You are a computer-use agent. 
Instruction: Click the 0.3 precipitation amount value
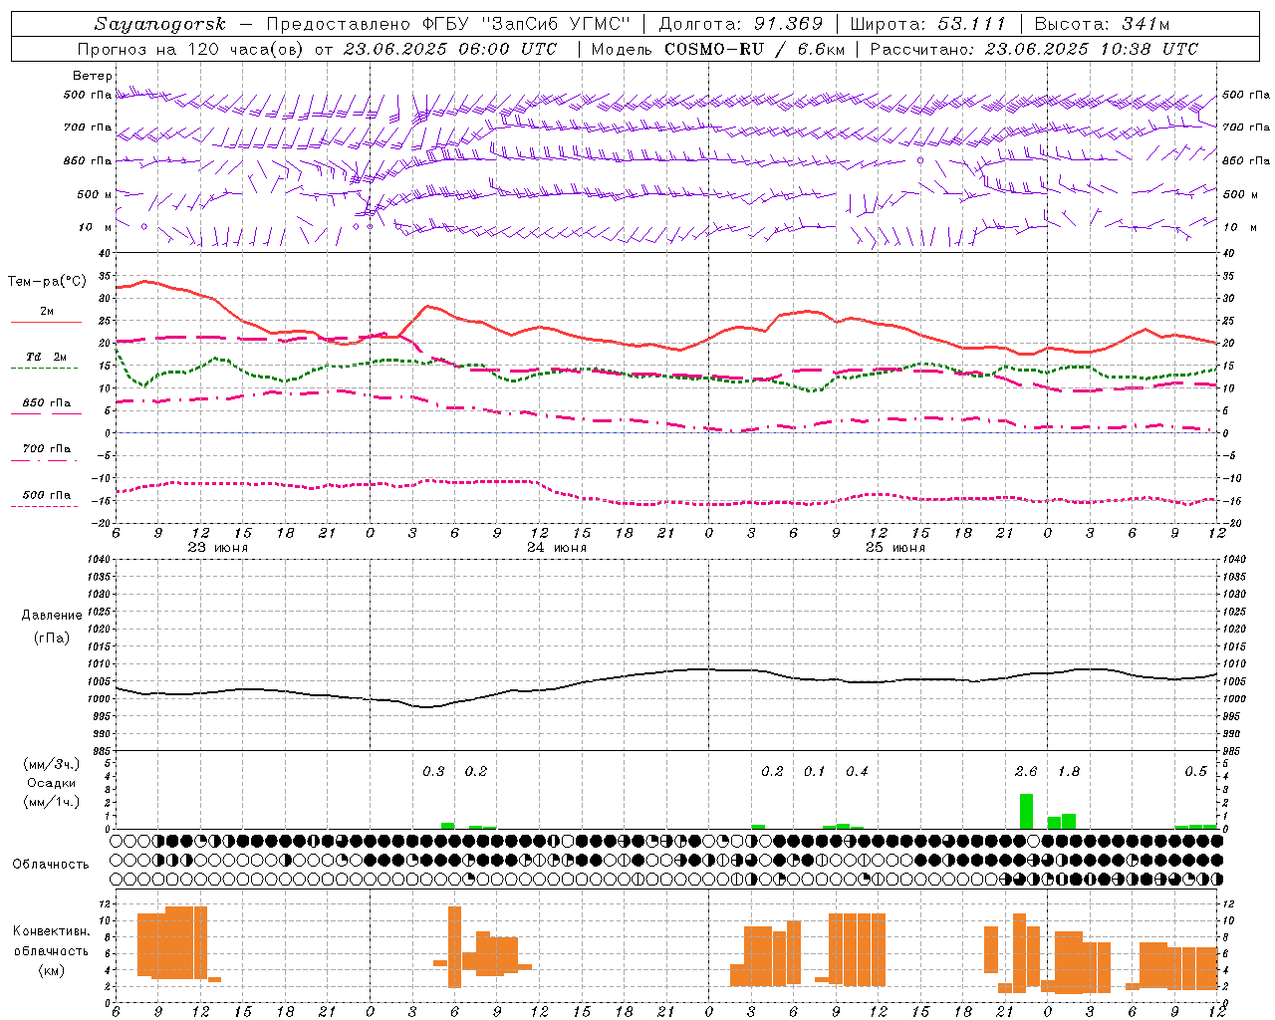(x=433, y=771)
